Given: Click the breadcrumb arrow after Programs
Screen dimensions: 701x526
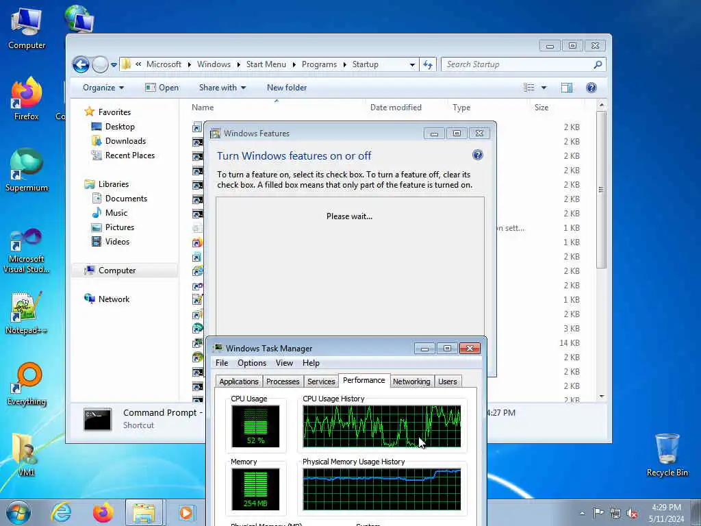Looking at the screenshot, I should point(345,64).
